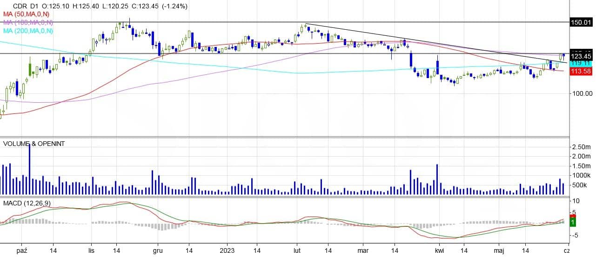Click the MACD (12,26,9) panel label
This screenshot has width=609, height=257.
(27, 203)
